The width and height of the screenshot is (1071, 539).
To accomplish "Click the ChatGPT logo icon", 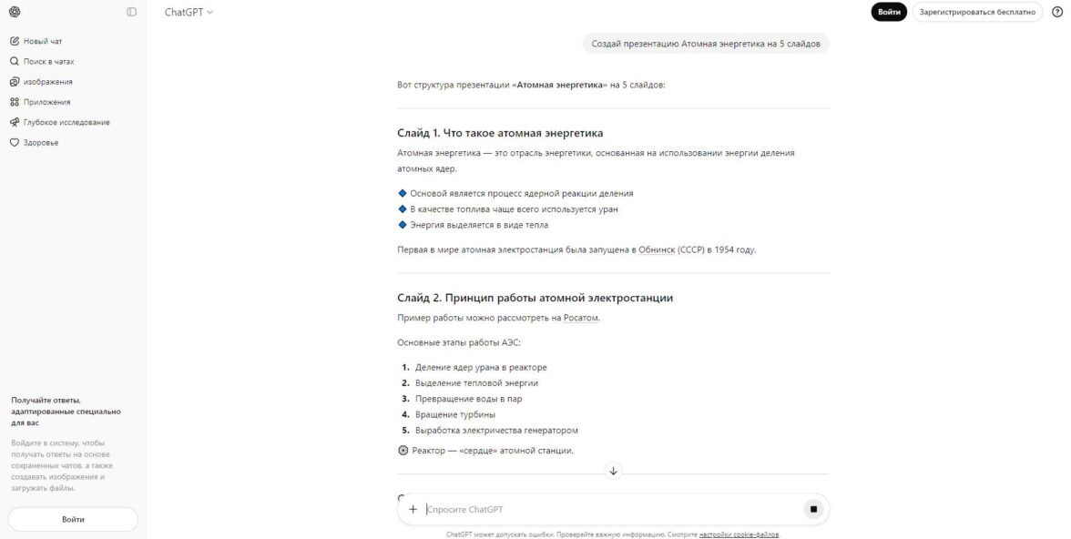I will click(15, 12).
